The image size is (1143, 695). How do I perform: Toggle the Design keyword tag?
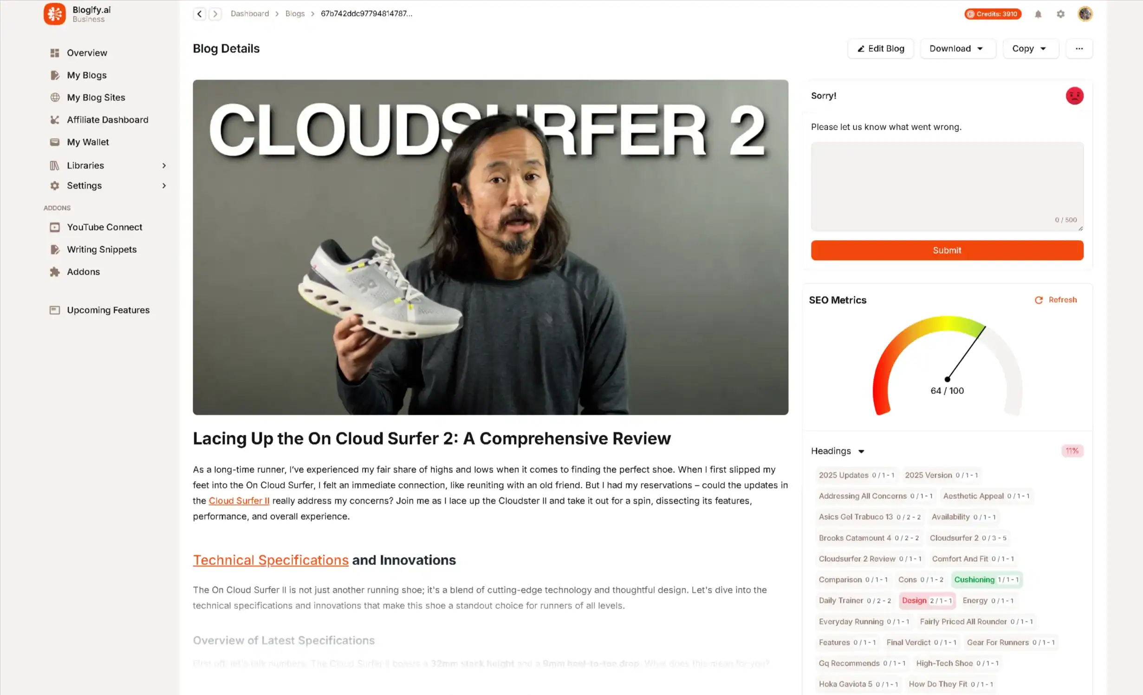pos(927,600)
